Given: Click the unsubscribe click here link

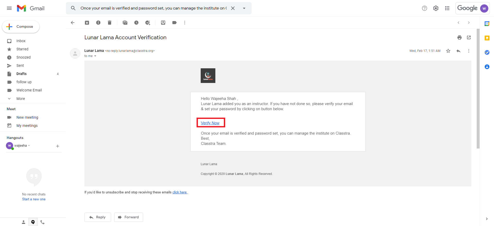Looking at the screenshot, I should [180, 192].
